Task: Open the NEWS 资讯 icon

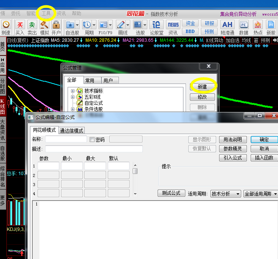Action: (x=173, y=25)
